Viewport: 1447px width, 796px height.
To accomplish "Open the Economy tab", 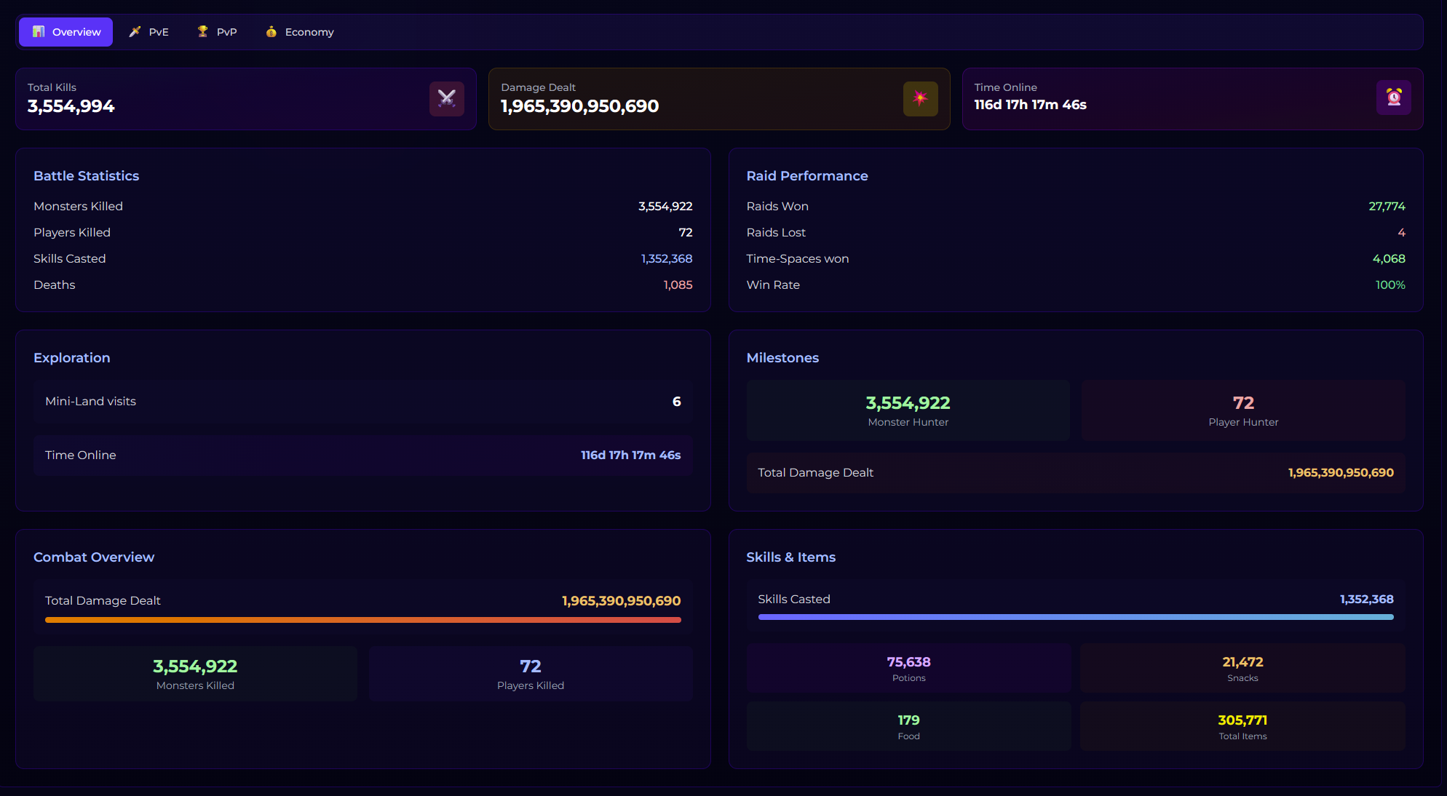I will (300, 32).
